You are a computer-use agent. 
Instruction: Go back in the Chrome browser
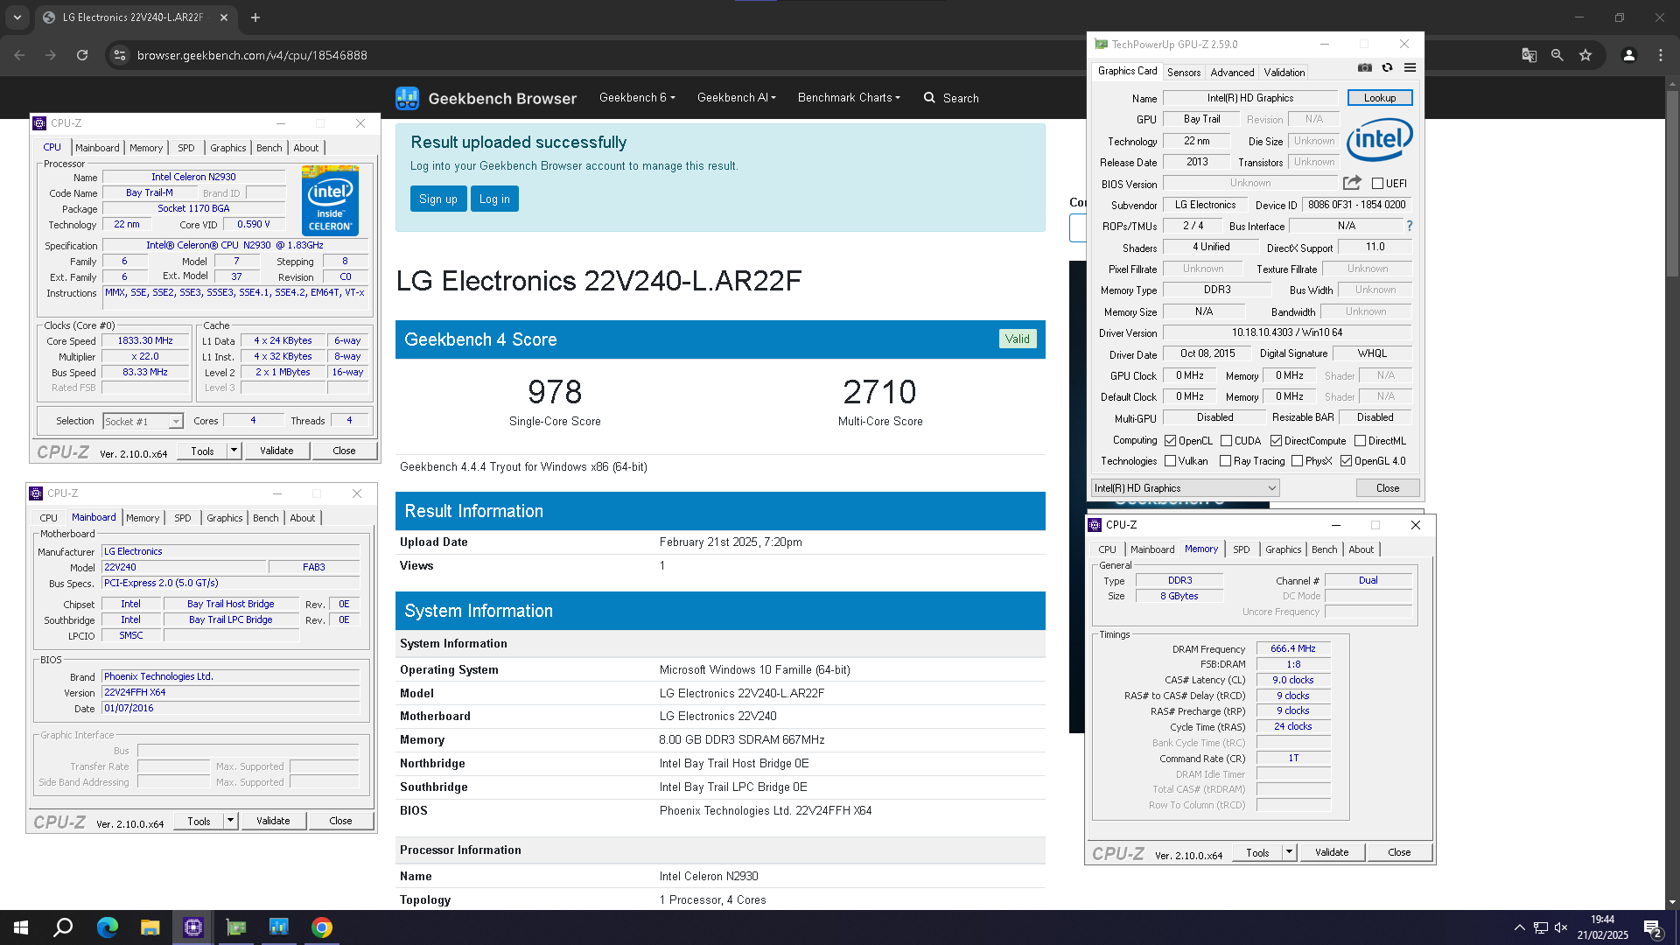click(19, 55)
